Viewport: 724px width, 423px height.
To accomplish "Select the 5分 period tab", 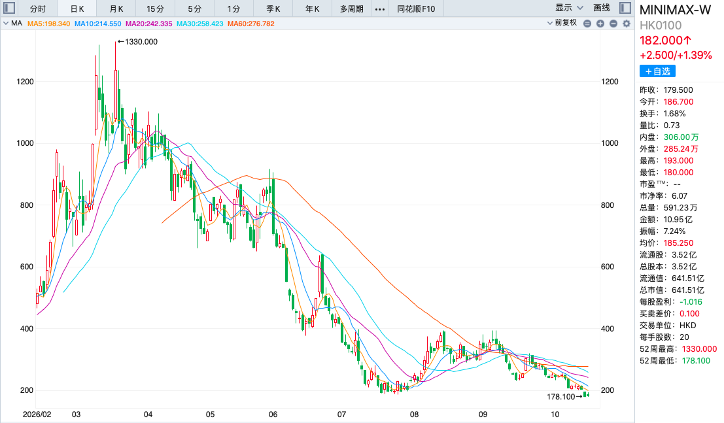I will (194, 8).
